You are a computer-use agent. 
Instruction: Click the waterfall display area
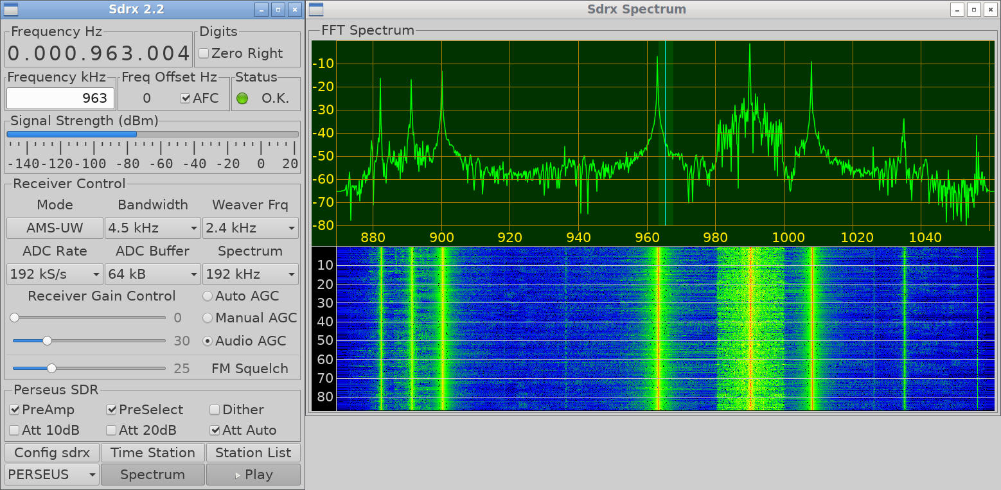pos(665,329)
